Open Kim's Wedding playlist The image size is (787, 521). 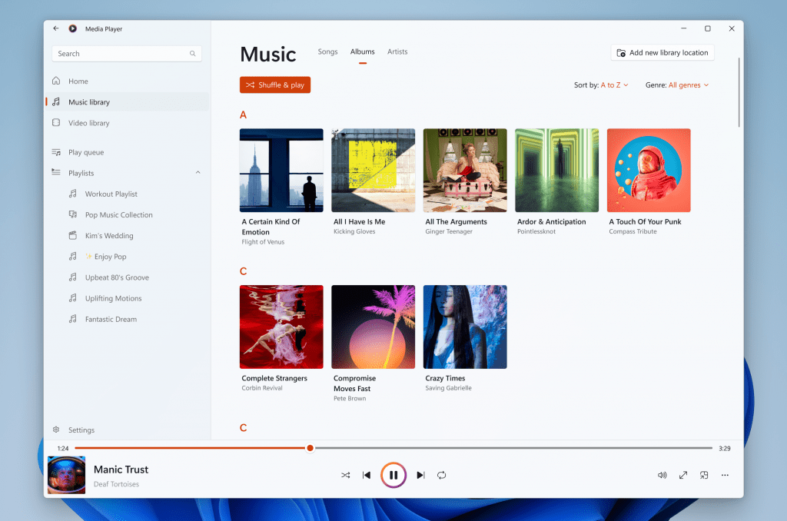(127, 235)
